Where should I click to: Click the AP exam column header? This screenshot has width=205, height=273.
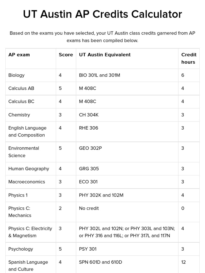point(19,55)
